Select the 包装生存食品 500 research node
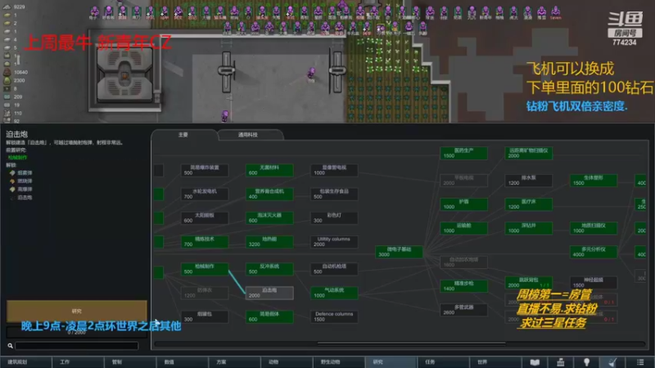The image size is (655, 368). click(x=334, y=194)
